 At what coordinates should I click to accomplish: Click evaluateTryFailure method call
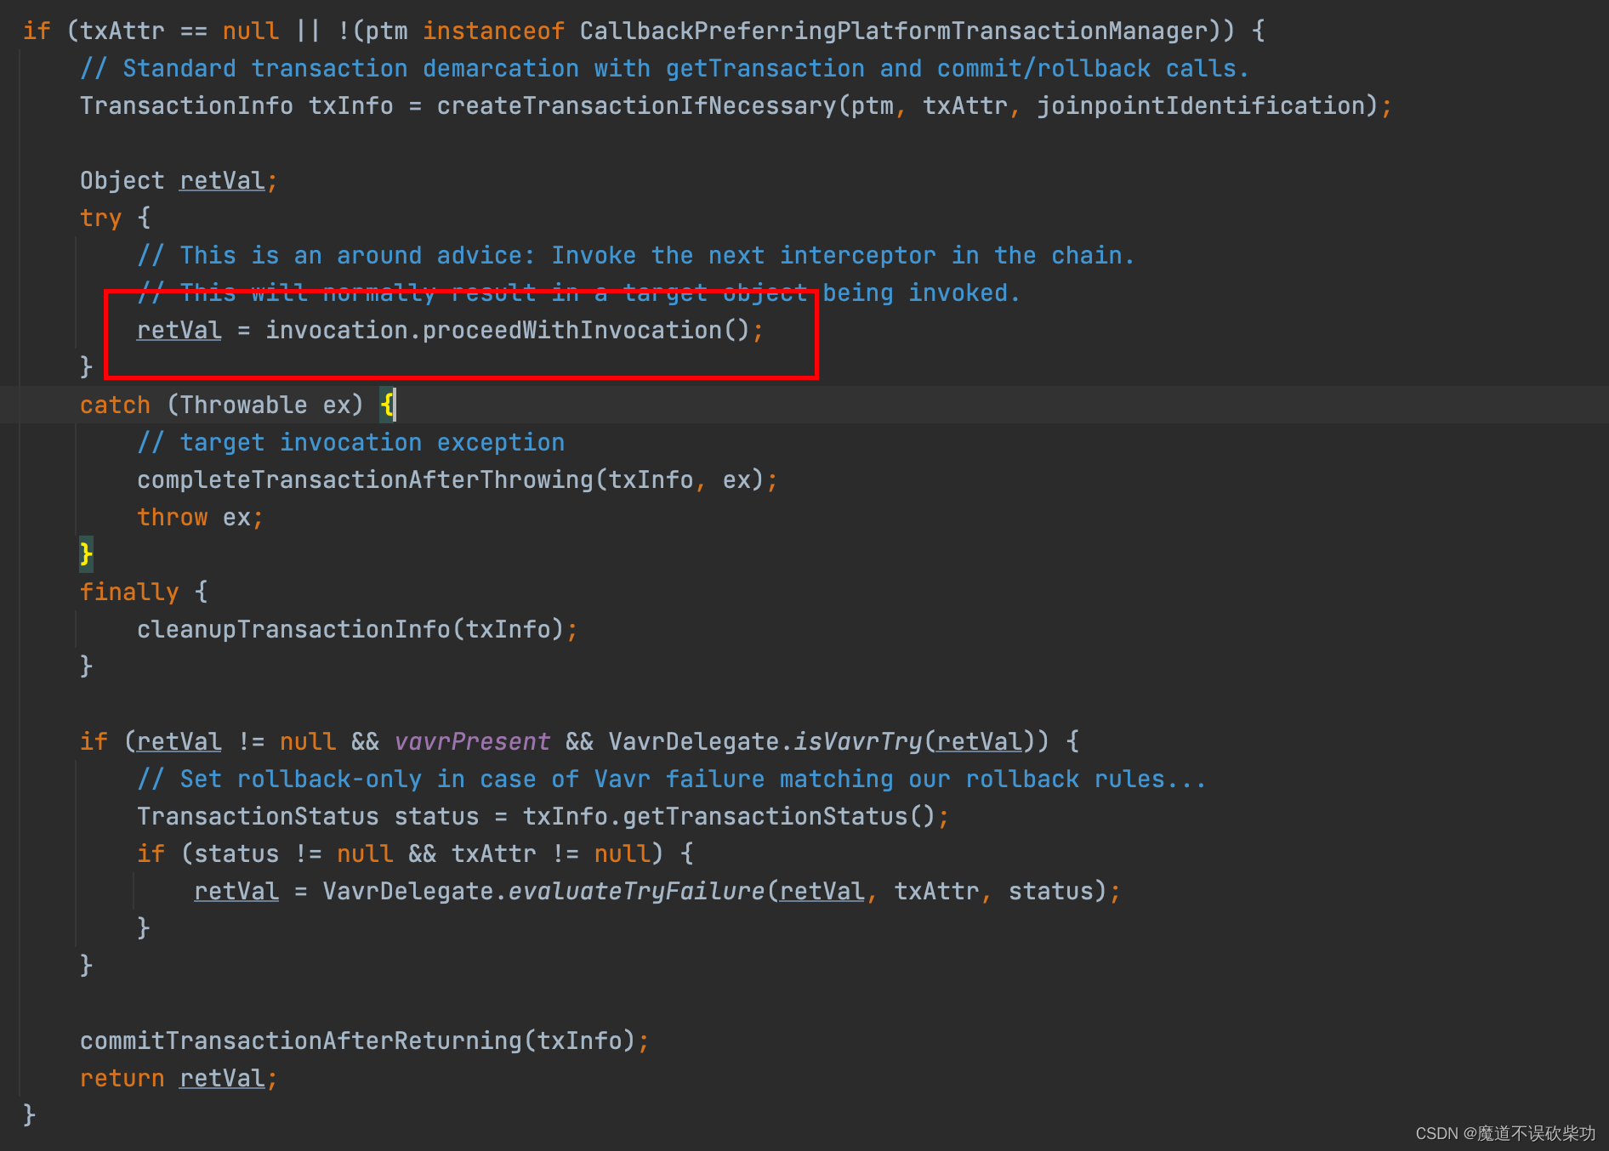pos(636,892)
